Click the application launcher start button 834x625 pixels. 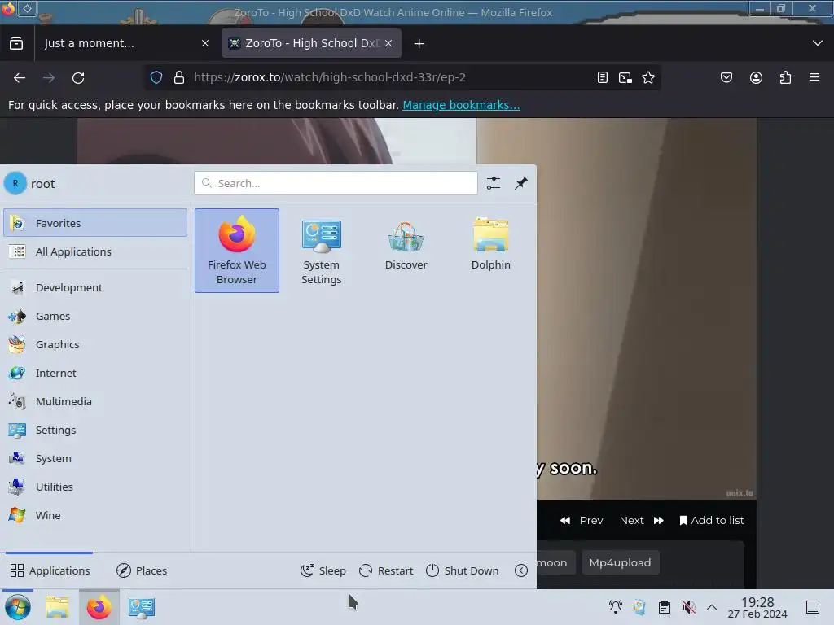[x=18, y=607]
